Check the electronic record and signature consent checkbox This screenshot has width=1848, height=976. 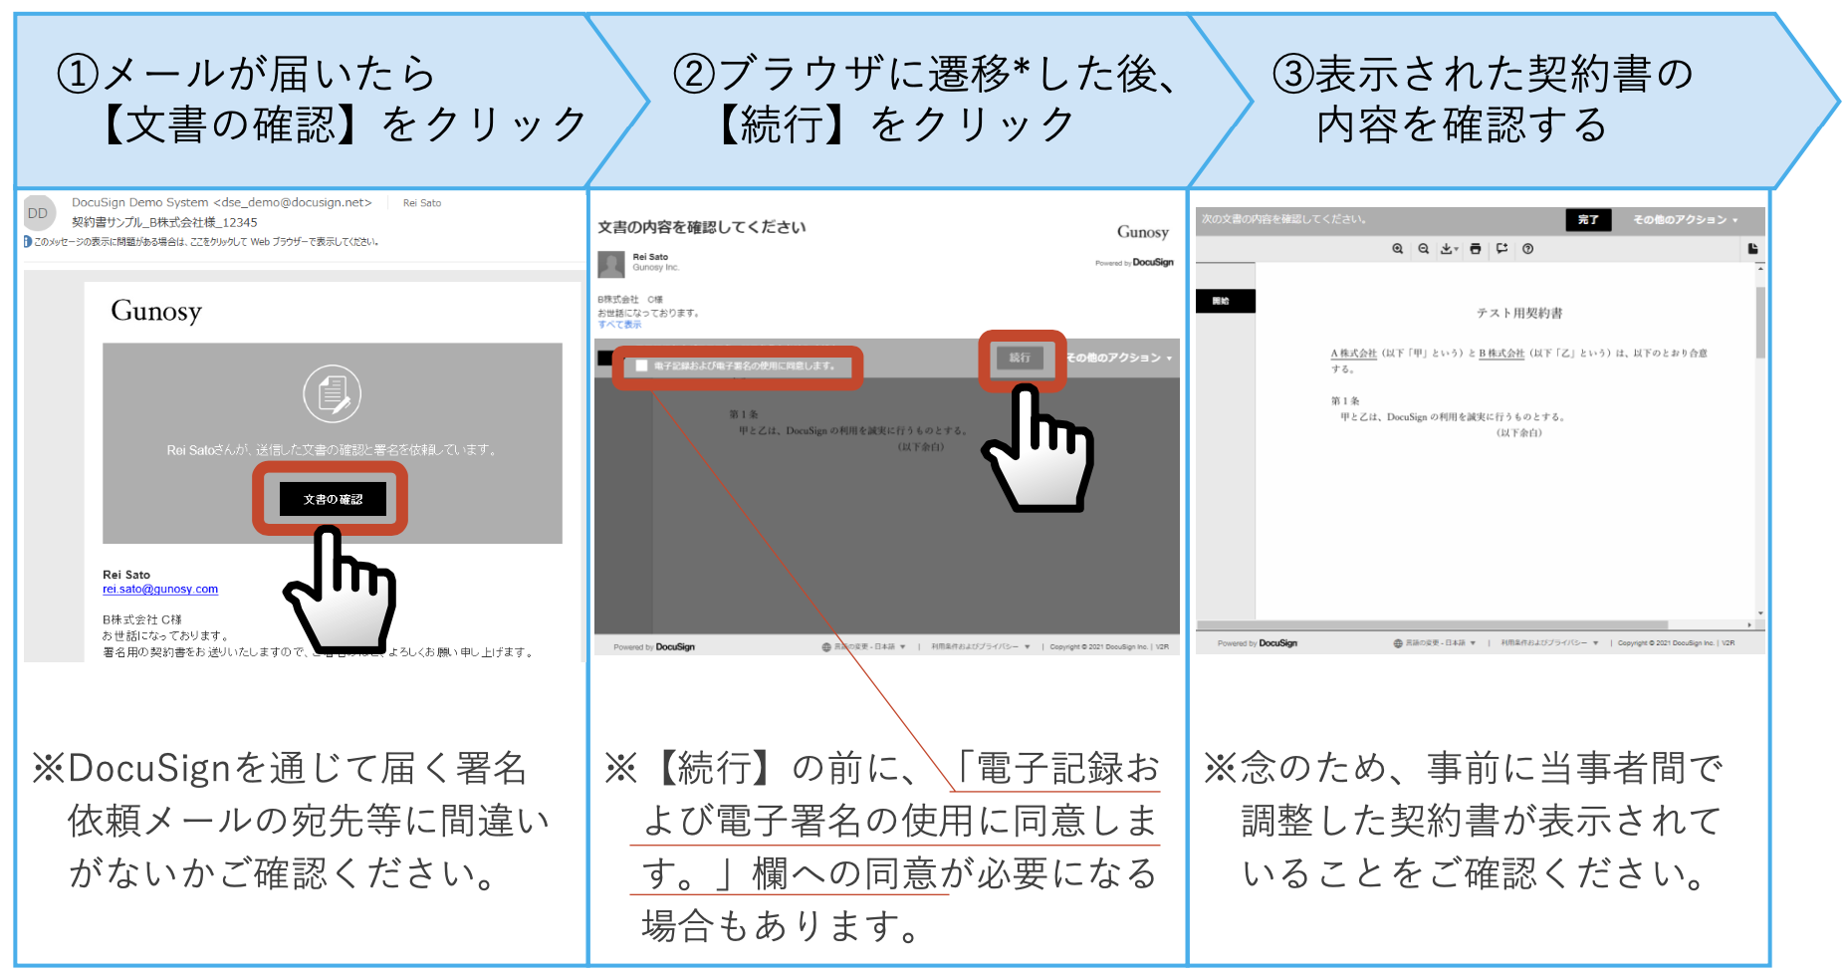click(x=642, y=366)
